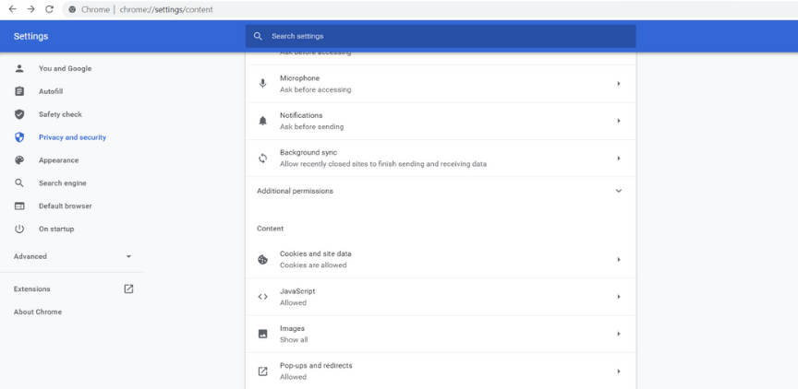Viewport: 798px width, 389px height.
Task: Click the Search settings field
Action: click(443, 36)
